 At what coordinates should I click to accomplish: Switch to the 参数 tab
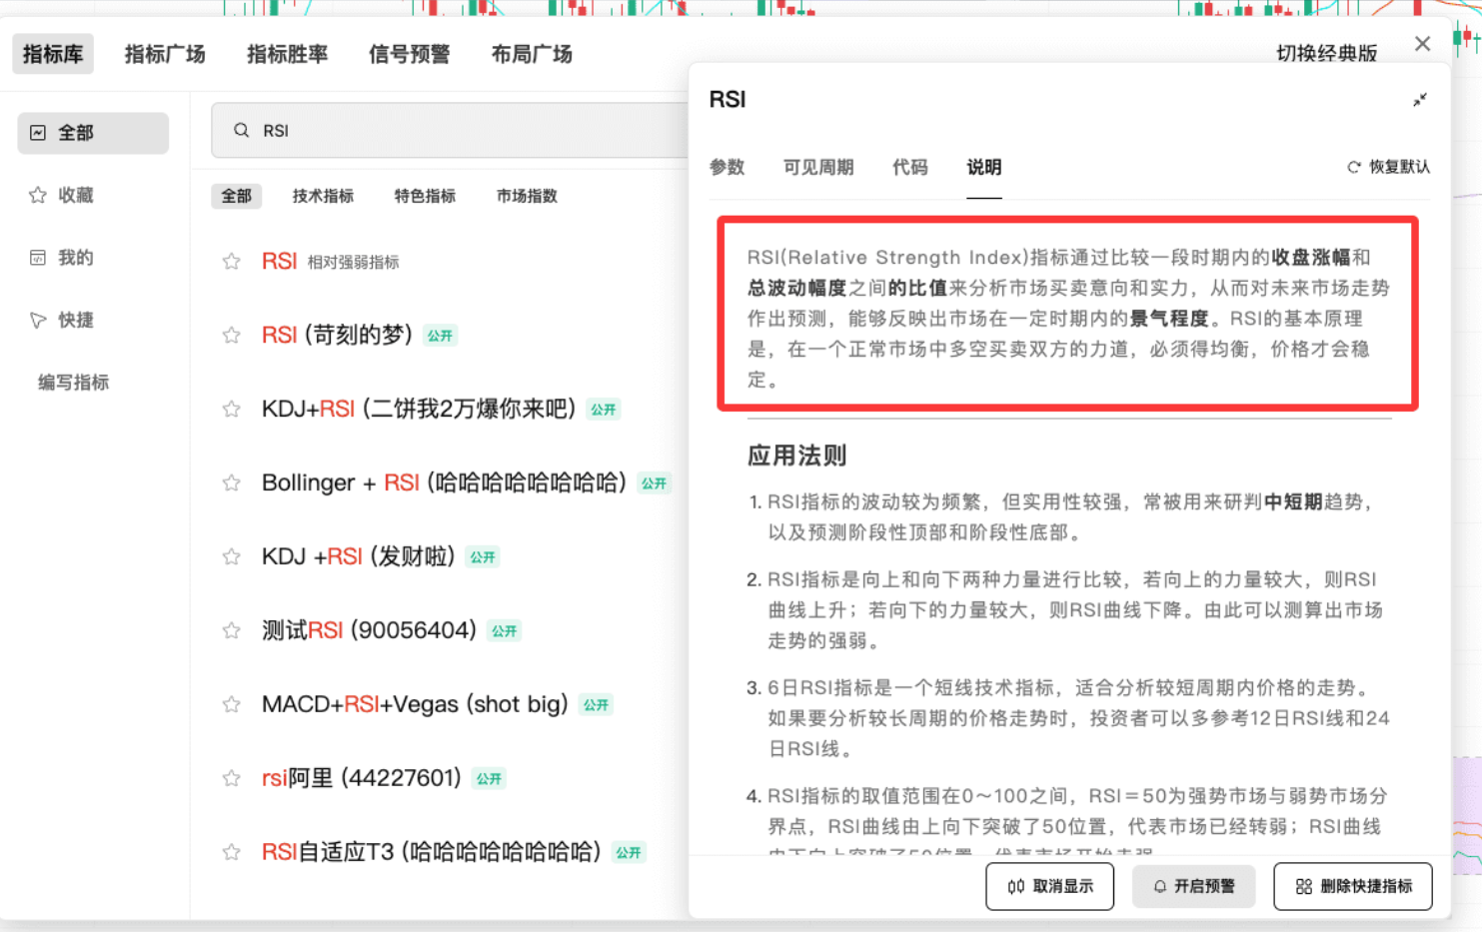point(728,167)
